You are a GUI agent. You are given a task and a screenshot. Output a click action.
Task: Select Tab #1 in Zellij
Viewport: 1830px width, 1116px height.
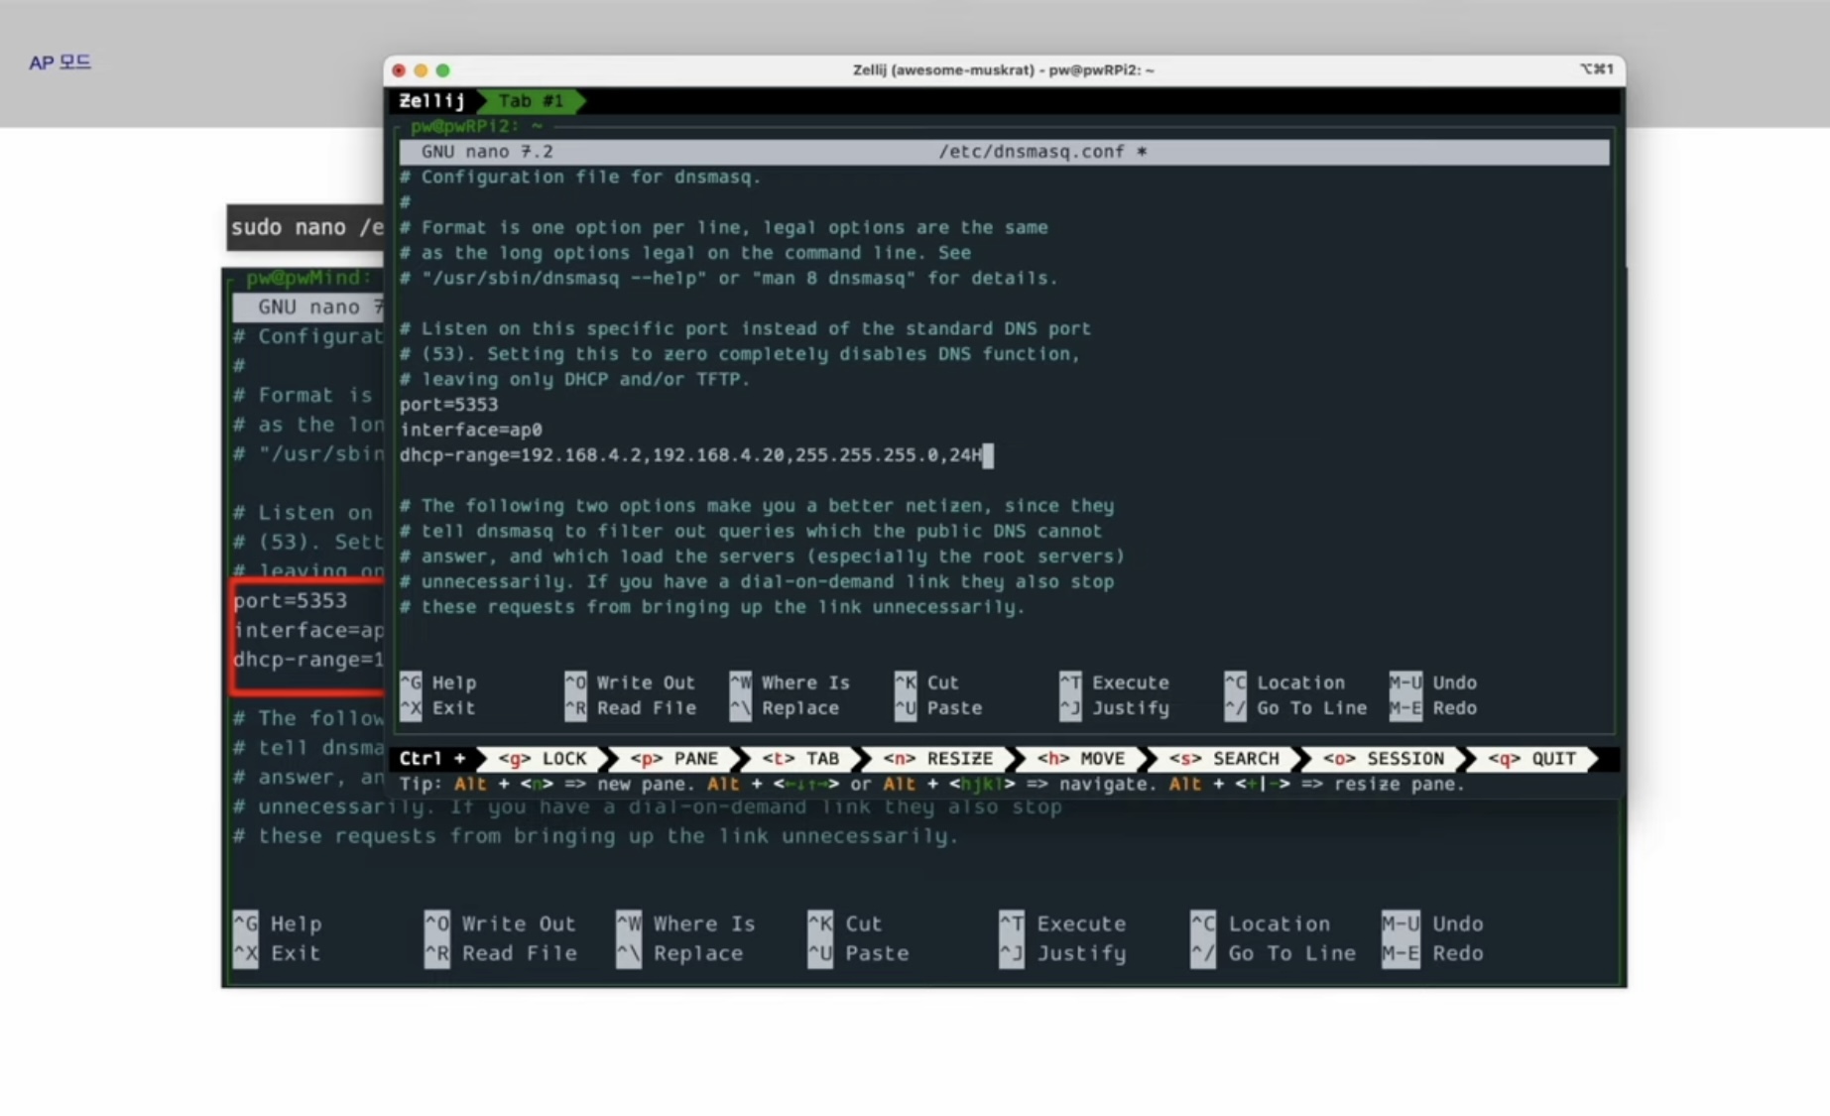(531, 100)
